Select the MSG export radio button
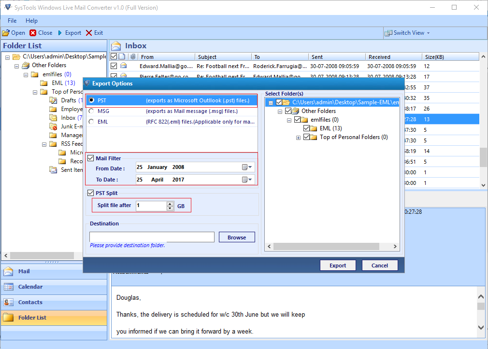 coord(91,111)
